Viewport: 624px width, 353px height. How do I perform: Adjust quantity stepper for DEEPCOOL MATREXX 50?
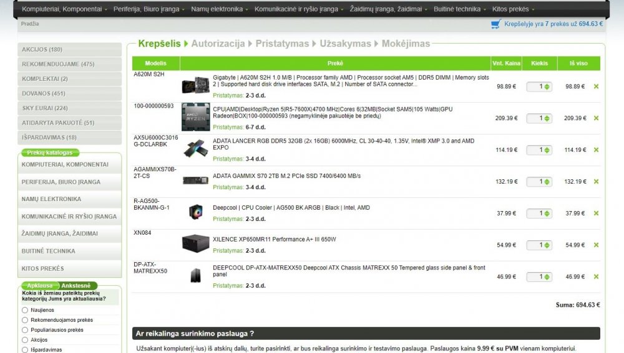547,277
